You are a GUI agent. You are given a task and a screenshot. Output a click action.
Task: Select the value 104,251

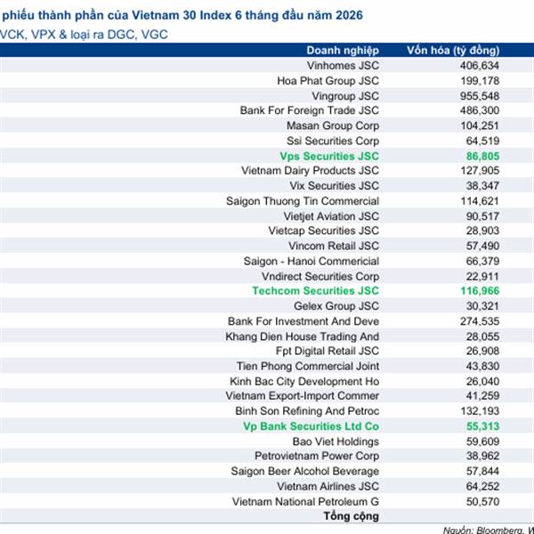tap(480, 125)
